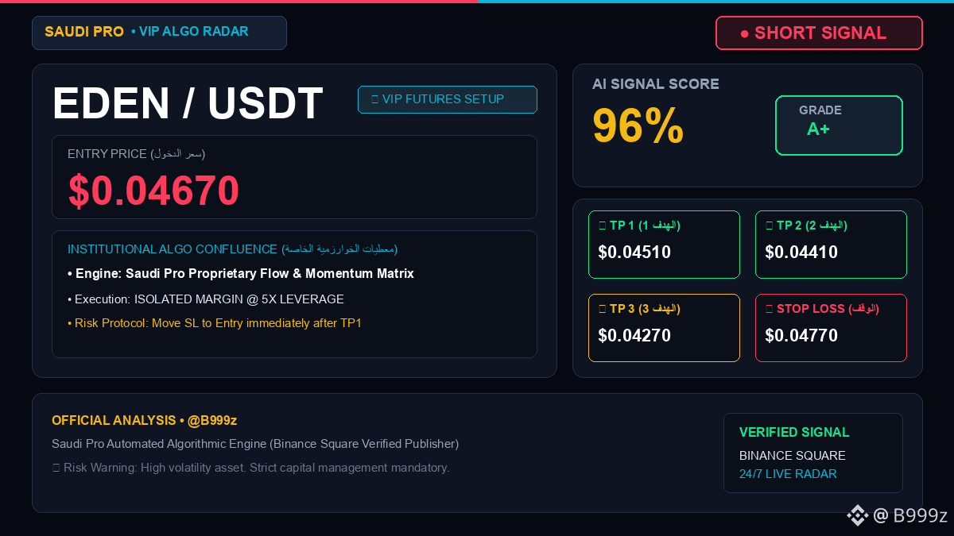This screenshot has height=536, width=954.
Task: Click the entry price $0.04670
Action: pyautogui.click(x=153, y=191)
